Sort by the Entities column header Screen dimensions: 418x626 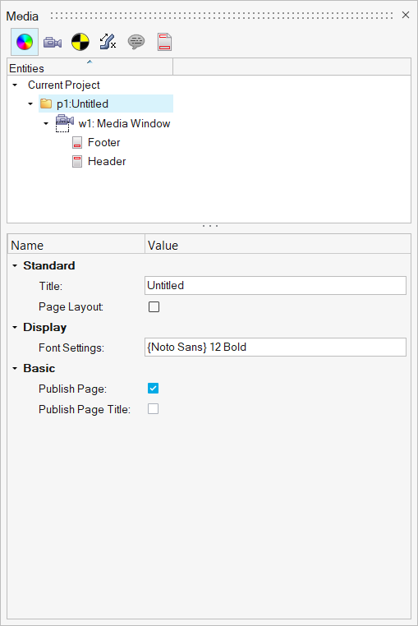coord(90,67)
